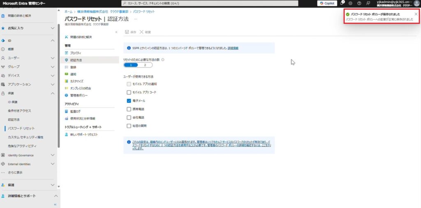Open the account avatar at top right
This screenshot has width=421, height=208.
coord(416,3)
